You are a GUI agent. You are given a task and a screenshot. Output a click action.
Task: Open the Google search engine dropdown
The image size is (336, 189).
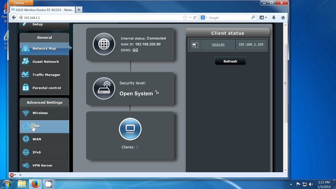click(204, 18)
